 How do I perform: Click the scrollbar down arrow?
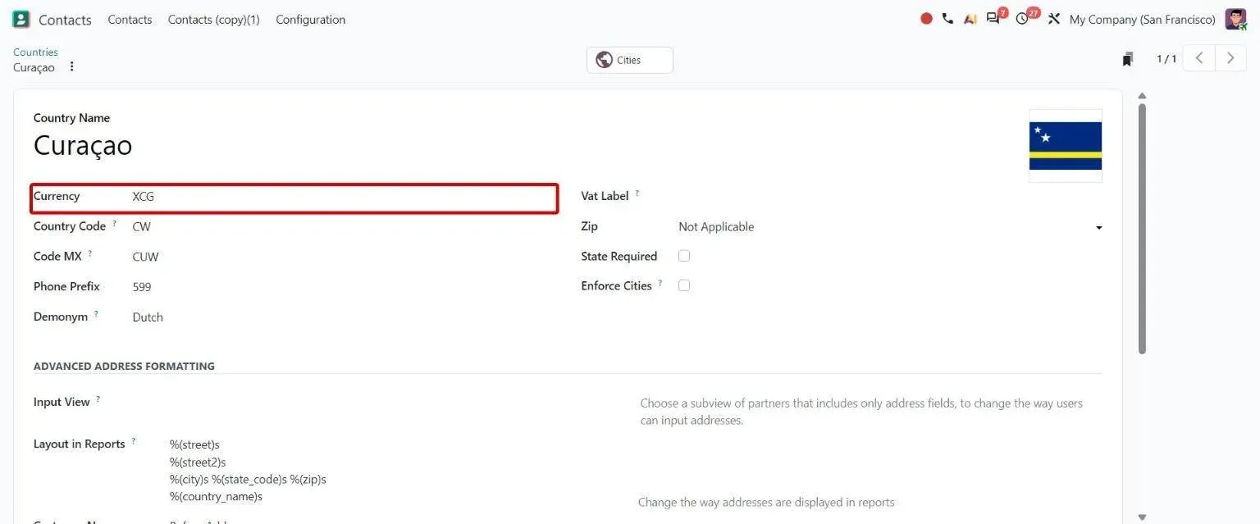[x=1142, y=517]
